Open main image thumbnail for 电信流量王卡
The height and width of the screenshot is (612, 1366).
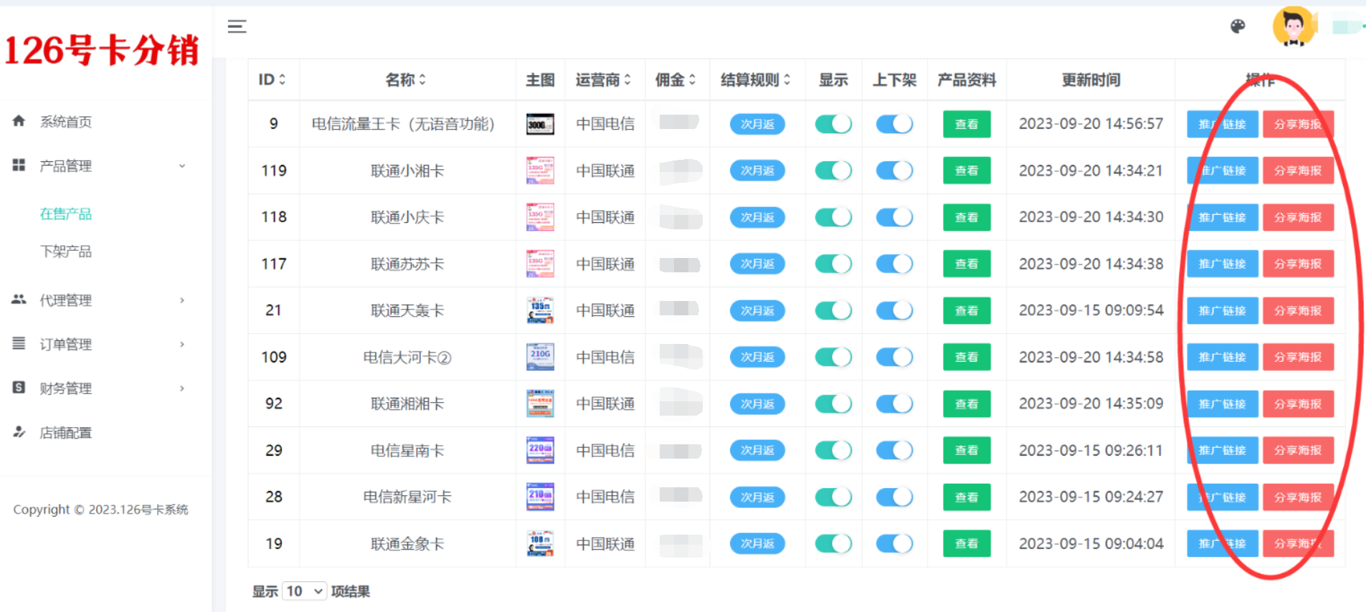coord(540,124)
